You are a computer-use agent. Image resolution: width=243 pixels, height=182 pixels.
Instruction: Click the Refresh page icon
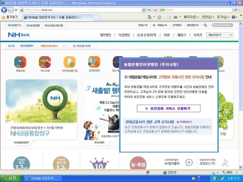tap(149, 10)
